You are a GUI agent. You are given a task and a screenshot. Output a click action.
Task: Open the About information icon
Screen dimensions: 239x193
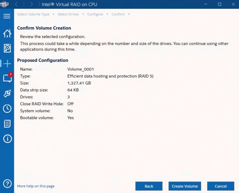(7, 139)
